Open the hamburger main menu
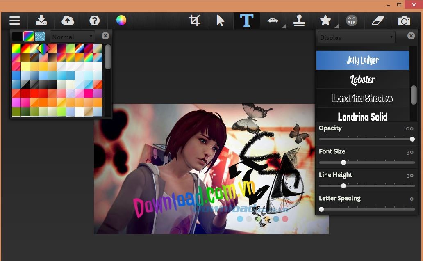 (15, 21)
